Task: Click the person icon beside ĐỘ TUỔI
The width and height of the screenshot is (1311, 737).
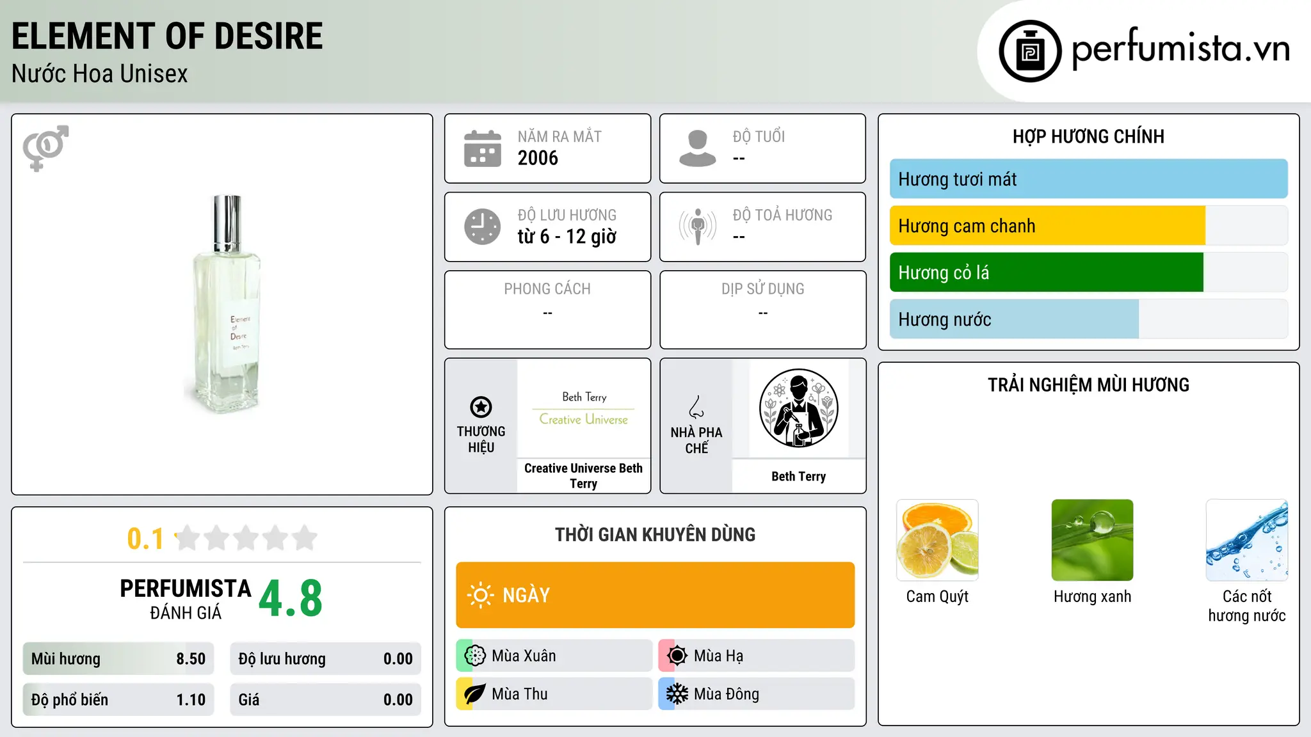Action: [698, 148]
